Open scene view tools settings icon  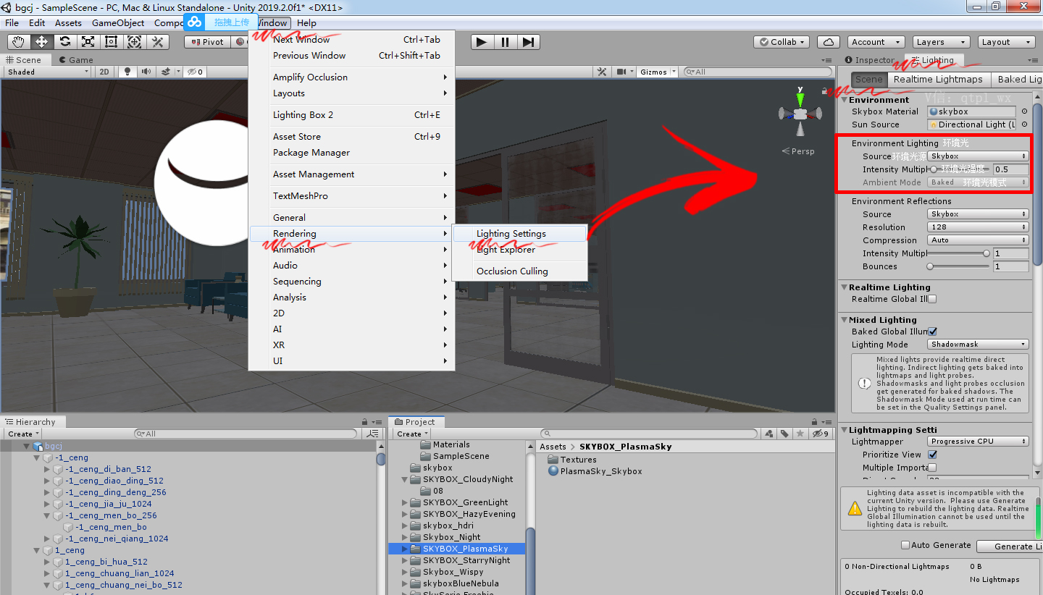[601, 72]
